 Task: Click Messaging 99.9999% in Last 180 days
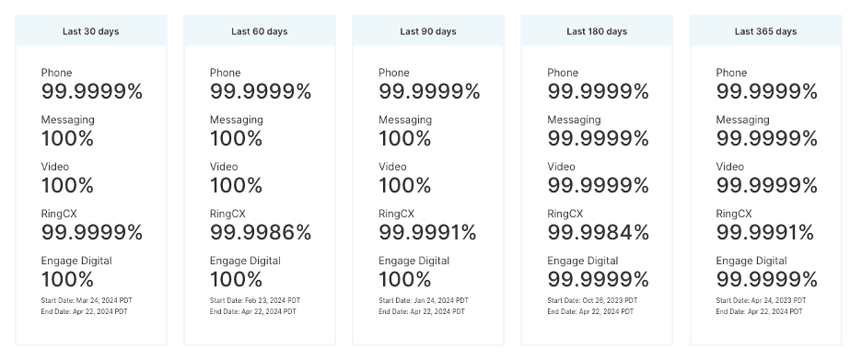598,138
